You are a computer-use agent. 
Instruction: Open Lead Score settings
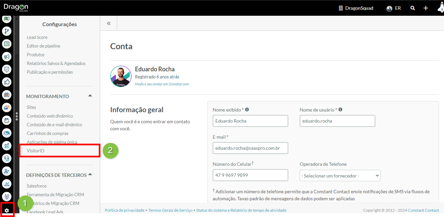[x=37, y=37]
